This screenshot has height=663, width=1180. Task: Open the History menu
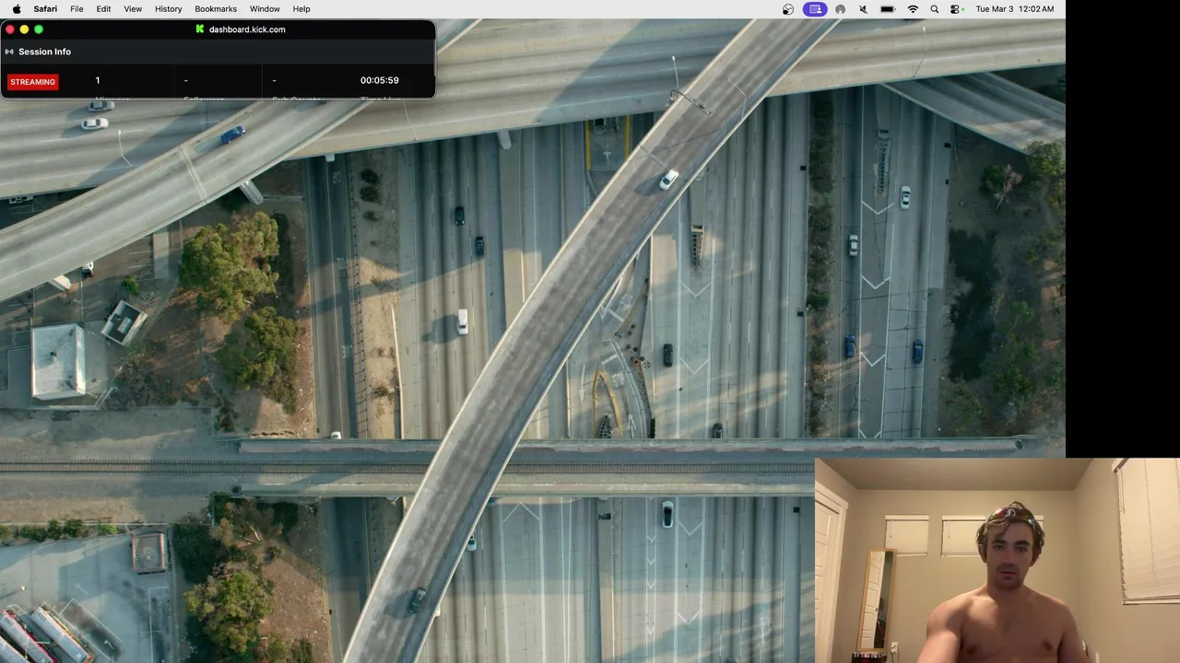[168, 9]
